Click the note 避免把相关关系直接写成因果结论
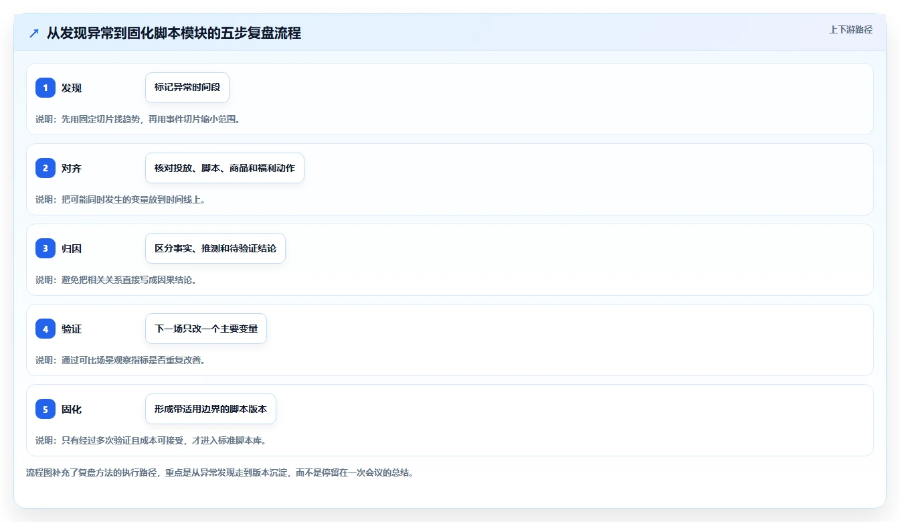Screen dimensions: 900x522 [x=129, y=280]
